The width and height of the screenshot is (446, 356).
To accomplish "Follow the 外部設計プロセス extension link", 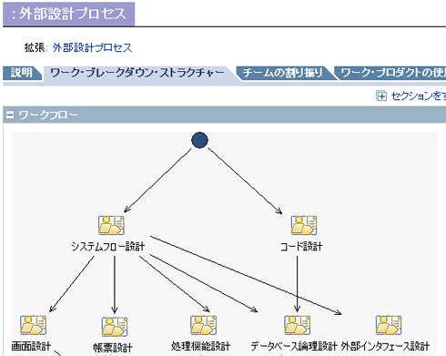I will 92,47.
